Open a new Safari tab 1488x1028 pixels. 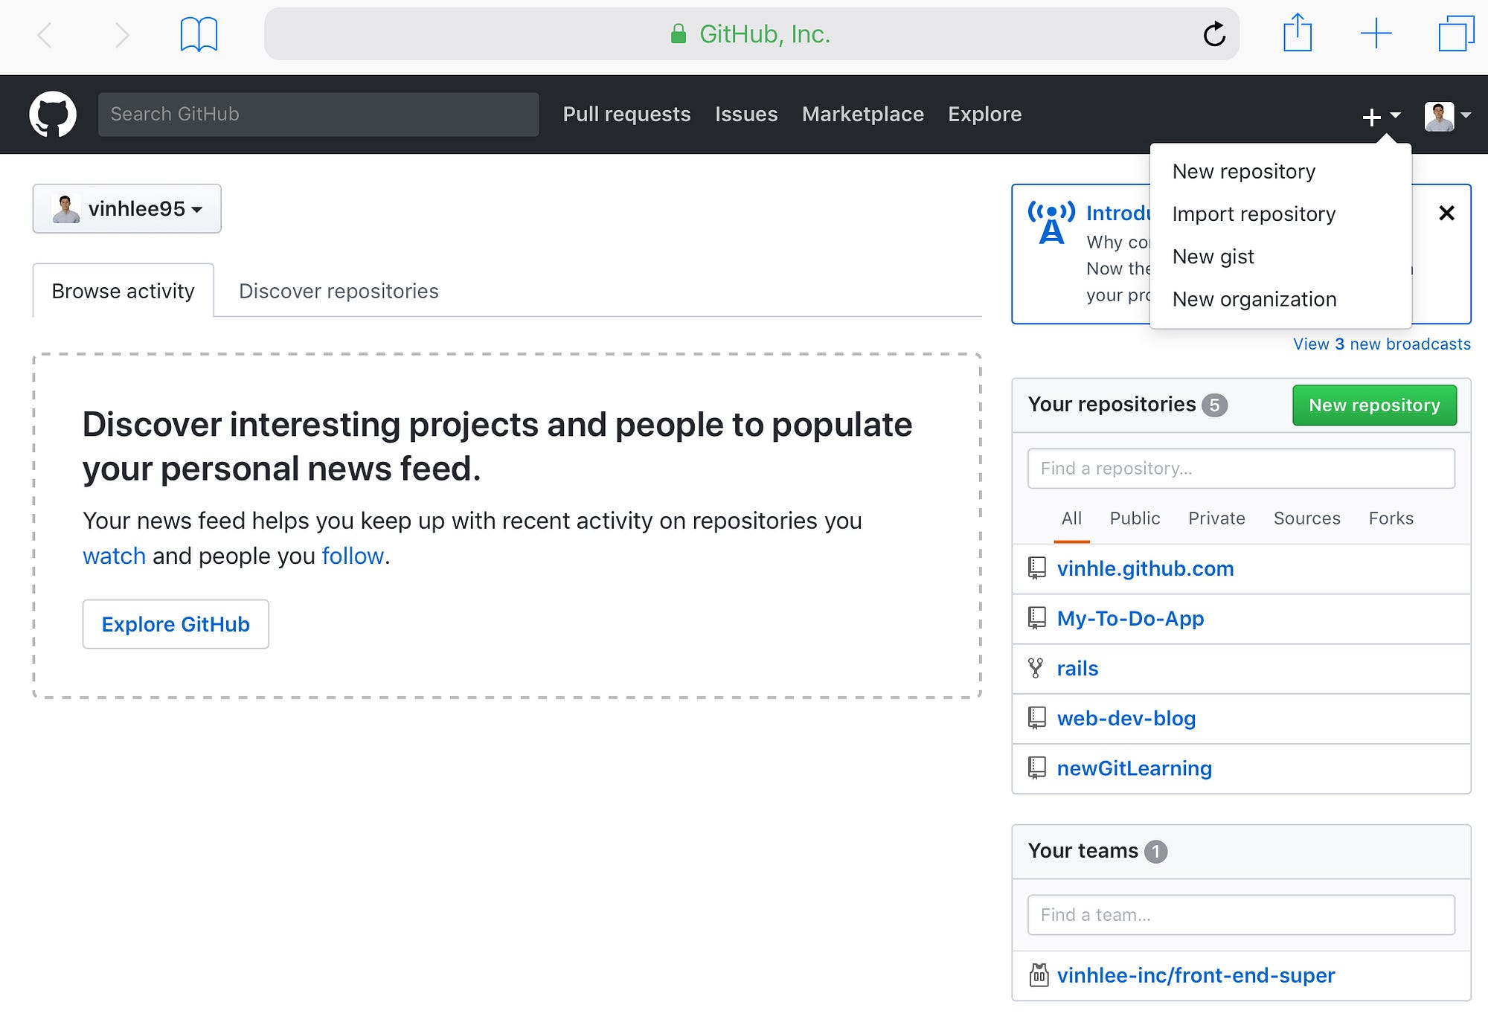[1376, 34]
